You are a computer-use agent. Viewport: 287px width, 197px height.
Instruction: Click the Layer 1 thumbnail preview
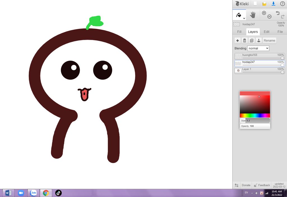[238, 71]
